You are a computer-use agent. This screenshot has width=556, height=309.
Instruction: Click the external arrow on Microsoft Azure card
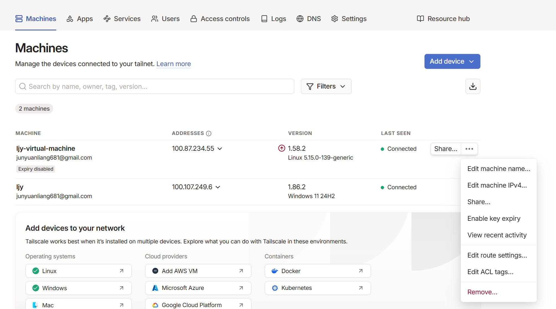coord(241,288)
